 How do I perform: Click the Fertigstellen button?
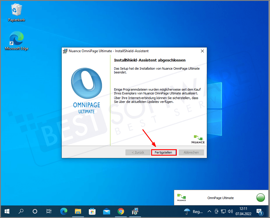pyautogui.click(x=164, y=152)
